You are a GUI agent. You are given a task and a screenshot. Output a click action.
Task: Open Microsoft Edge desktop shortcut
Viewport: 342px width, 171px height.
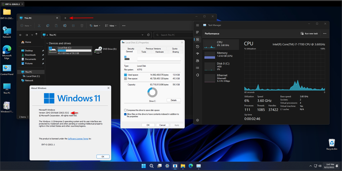pyautogui.click(x=7, y=53)
